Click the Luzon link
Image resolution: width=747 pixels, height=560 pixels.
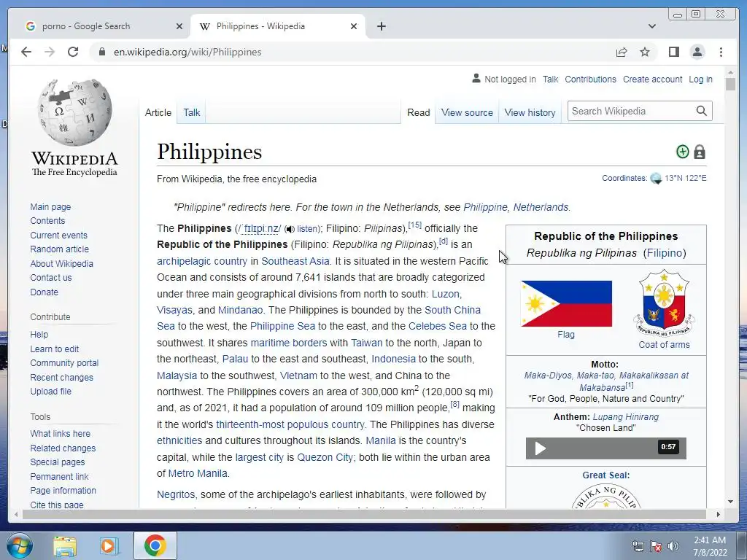[446, 294]
